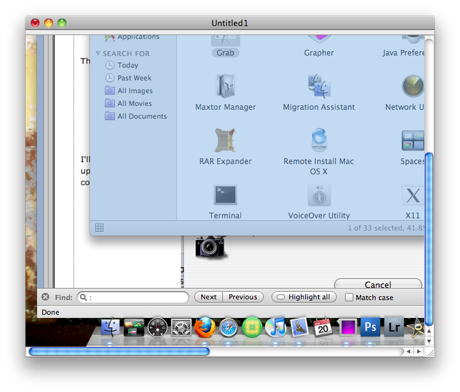The width and height of the screenshot is (460, 392).
Task: Click the vertical blue scrollbar thumb
Action: [x=429, y=239]
